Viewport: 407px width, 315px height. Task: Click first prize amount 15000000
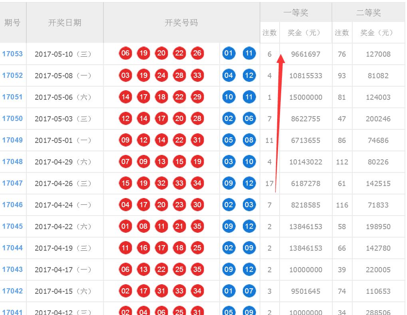(306, 97)
